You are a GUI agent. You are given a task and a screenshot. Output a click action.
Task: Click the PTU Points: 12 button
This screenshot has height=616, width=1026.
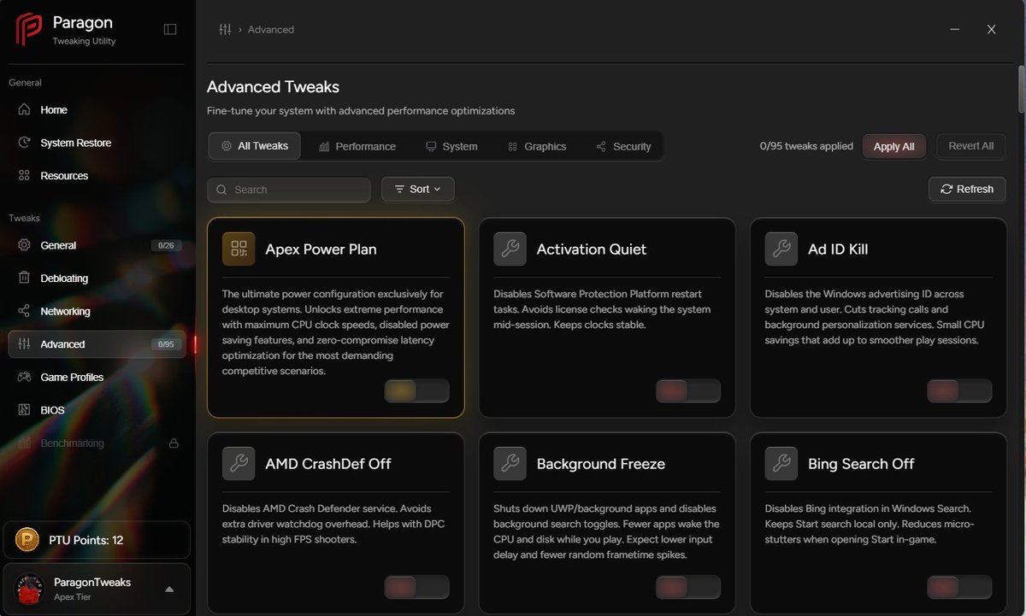[97, 540]
